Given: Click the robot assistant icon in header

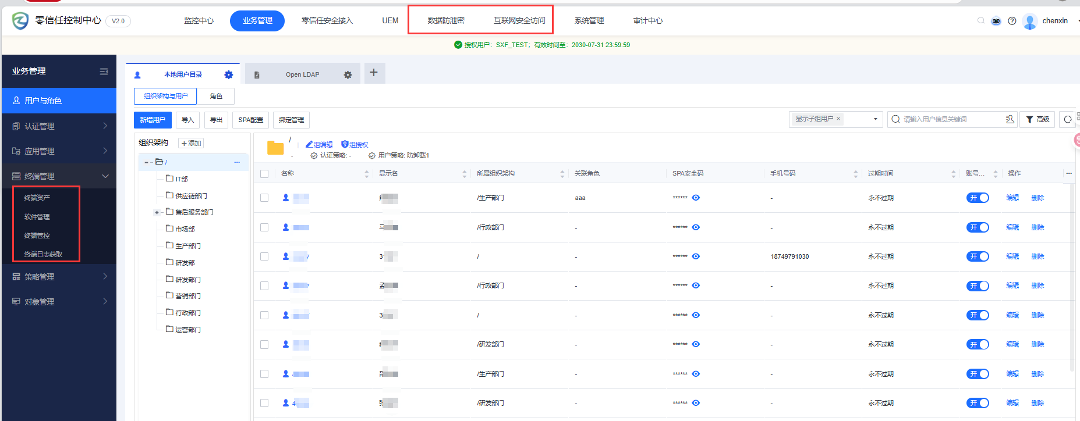Looking at the screenshot, I should (x=996, y=21).
